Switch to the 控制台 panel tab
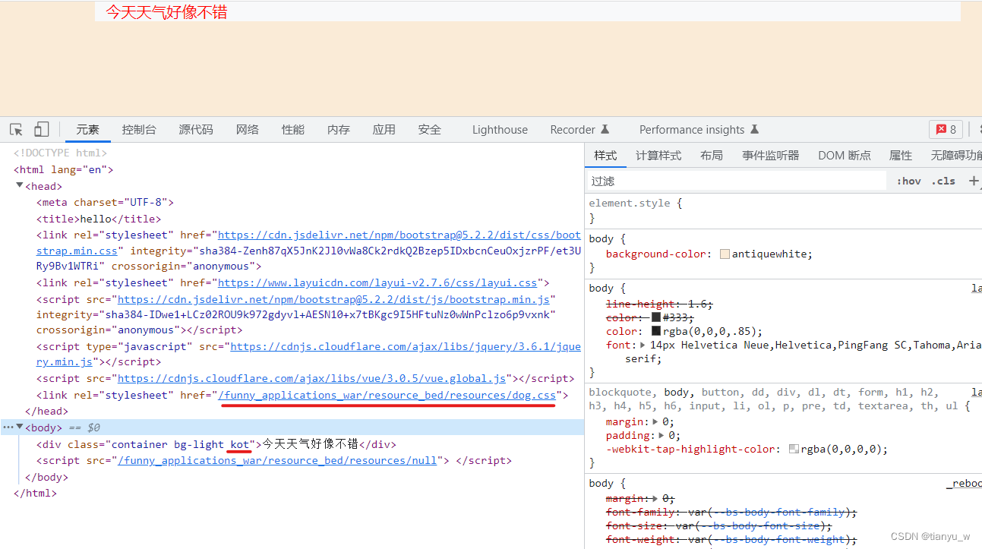The image size is (982, 549). [138, 129]
